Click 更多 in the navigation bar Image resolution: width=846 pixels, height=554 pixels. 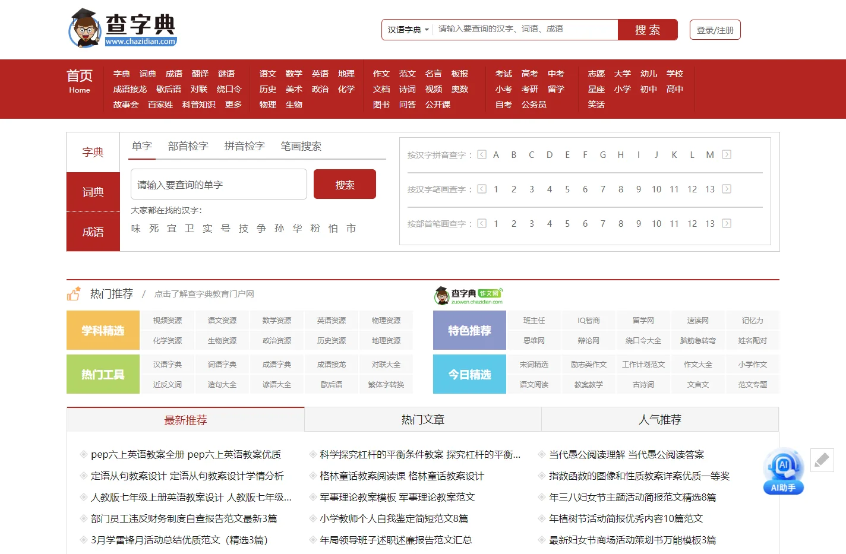point(233,105)
